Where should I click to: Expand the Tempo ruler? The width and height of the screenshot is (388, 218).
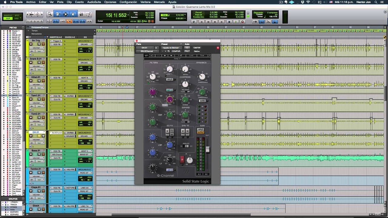(x=28, y=31)
